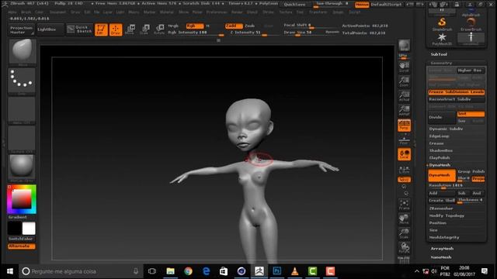Toggle the Rgb channel button

(x=195, y=26)
